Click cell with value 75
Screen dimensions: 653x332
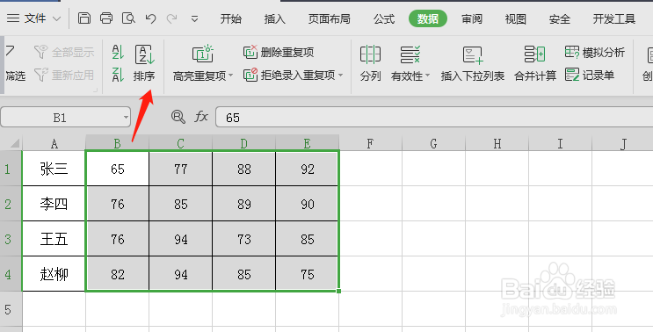(308, 274)
